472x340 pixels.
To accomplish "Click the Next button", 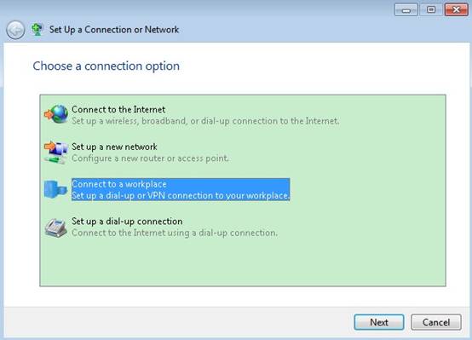I will coord(379,322).
